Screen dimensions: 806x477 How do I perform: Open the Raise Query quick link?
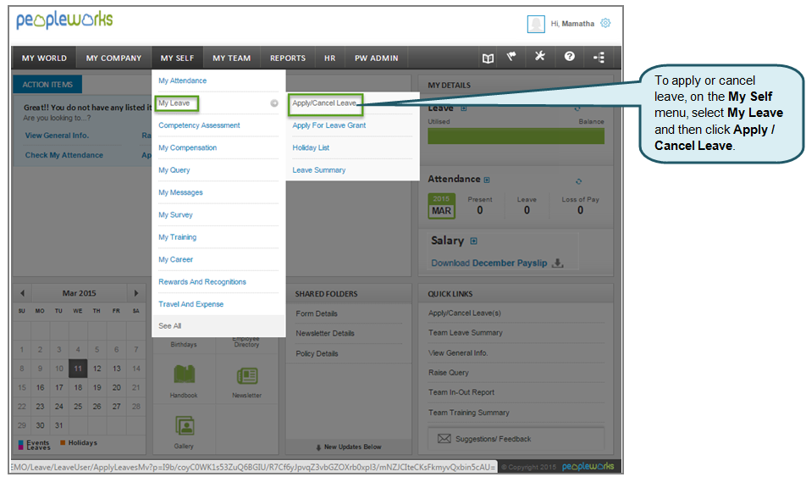click(449, 373)
